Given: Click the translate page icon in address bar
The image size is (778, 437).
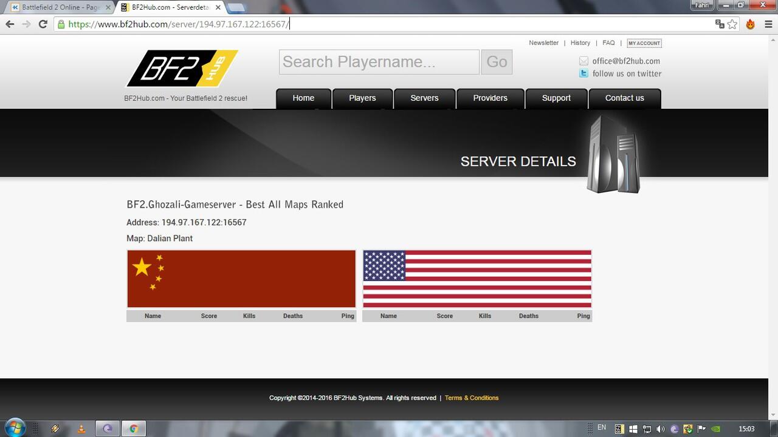Looking at the screenshot, I should click(720, 24).
